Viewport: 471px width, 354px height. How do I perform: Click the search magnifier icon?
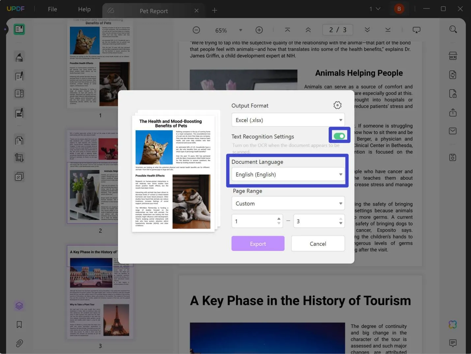(x=453, y=30)
